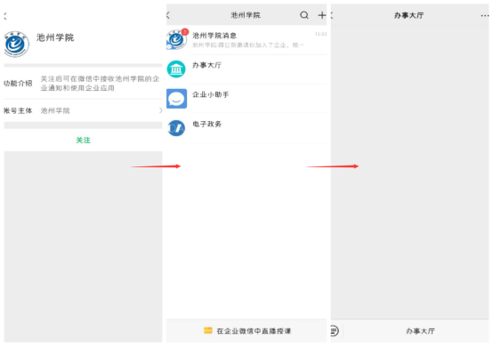Open the 企业小助手 chat bubble icon
This screenshot has width=493, height=347.
tap(176, 99)
